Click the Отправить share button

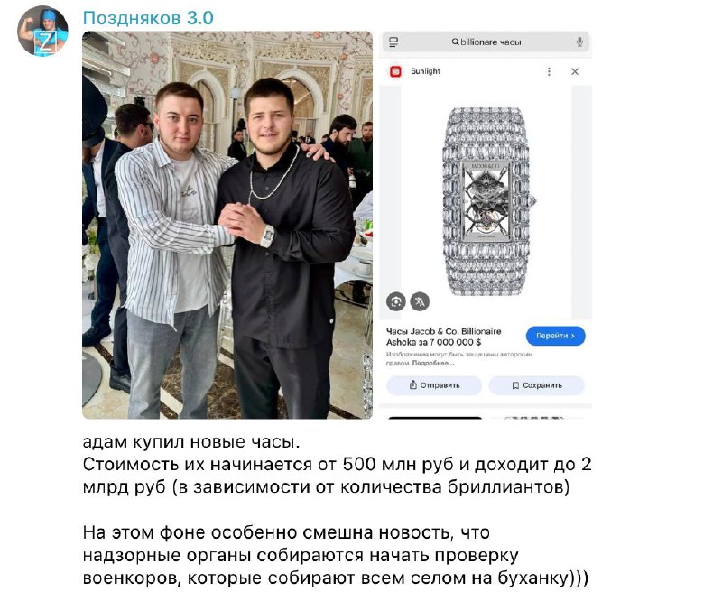(x=434, y=385)
